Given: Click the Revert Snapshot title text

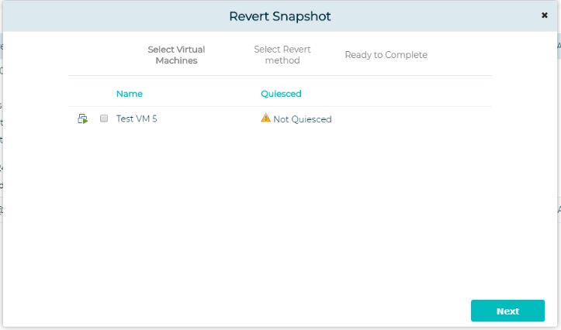Looking at the screenshot, I should pos(280,16).
